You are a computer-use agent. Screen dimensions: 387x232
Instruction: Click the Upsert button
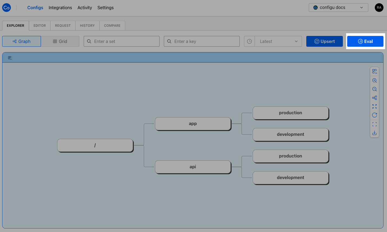(x=324, y=41)
